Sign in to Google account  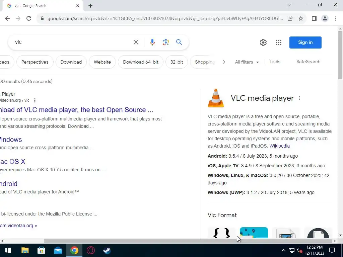coord(305,42)
